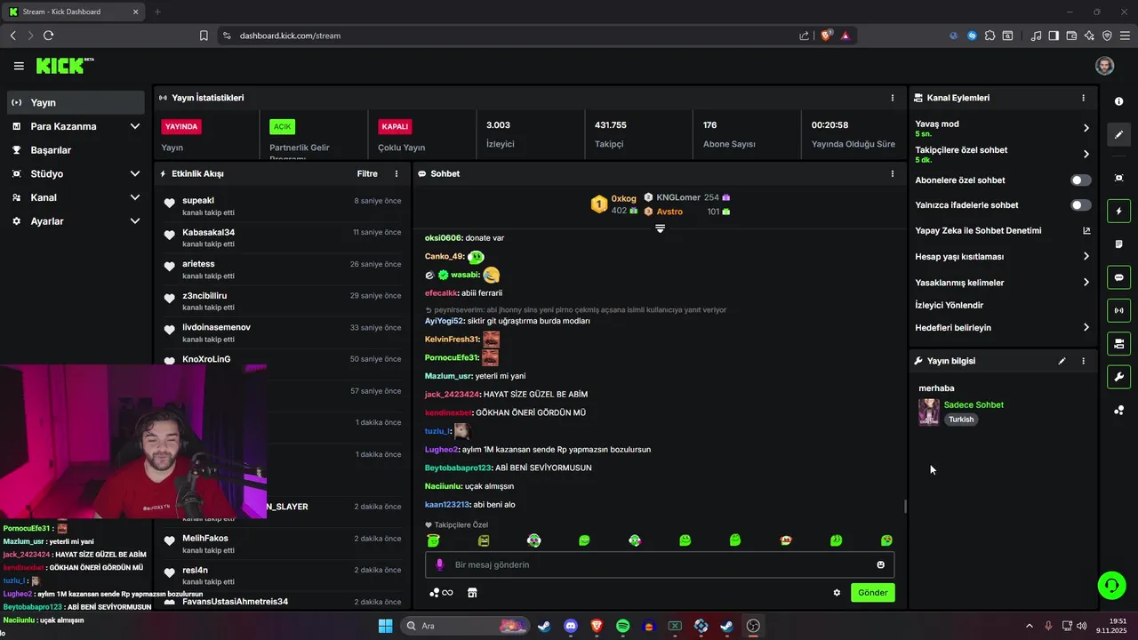Click the info icon in right sidebar
Screen dimensions: 1138x640
(1118, 102)
